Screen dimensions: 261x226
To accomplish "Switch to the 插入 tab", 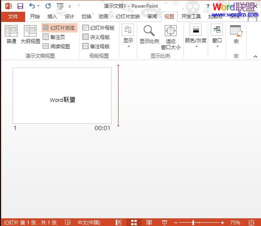I will tap(52, 17).
